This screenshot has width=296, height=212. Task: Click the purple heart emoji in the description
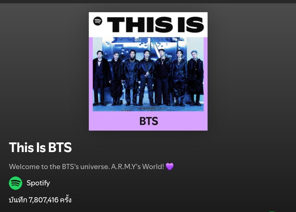pos(169,166)
